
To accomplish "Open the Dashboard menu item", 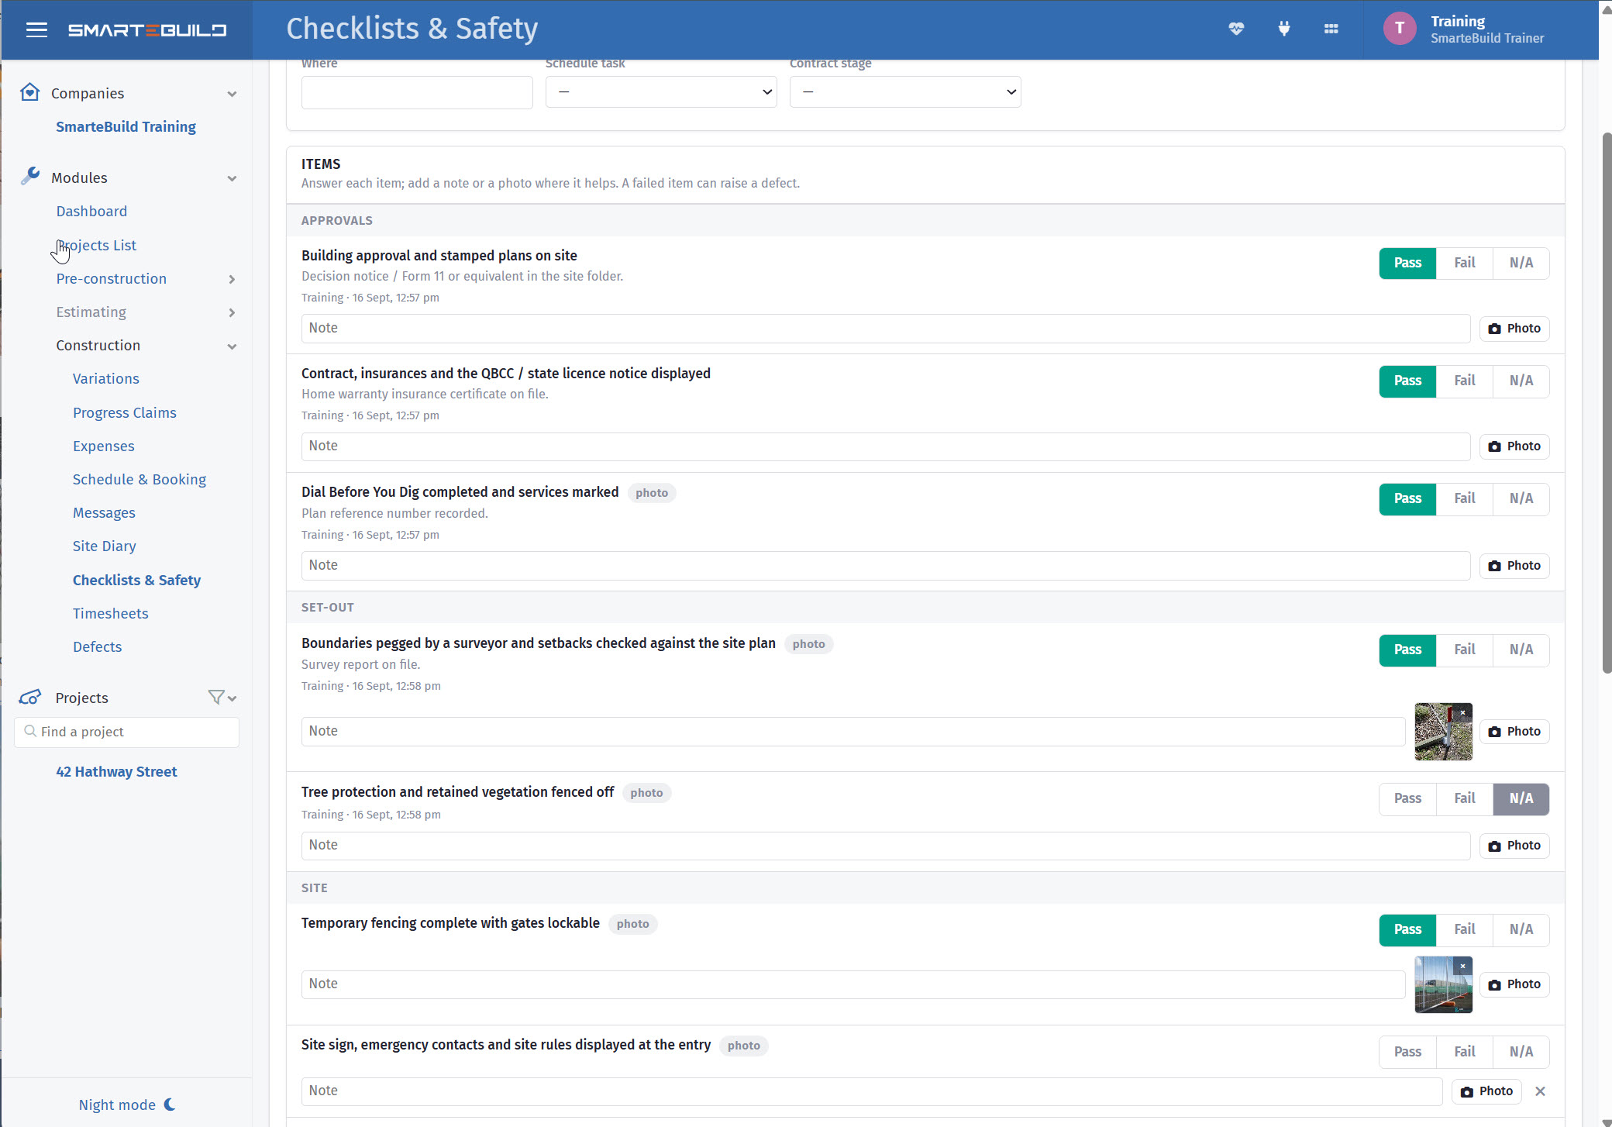I will click(x=91, y=211).
